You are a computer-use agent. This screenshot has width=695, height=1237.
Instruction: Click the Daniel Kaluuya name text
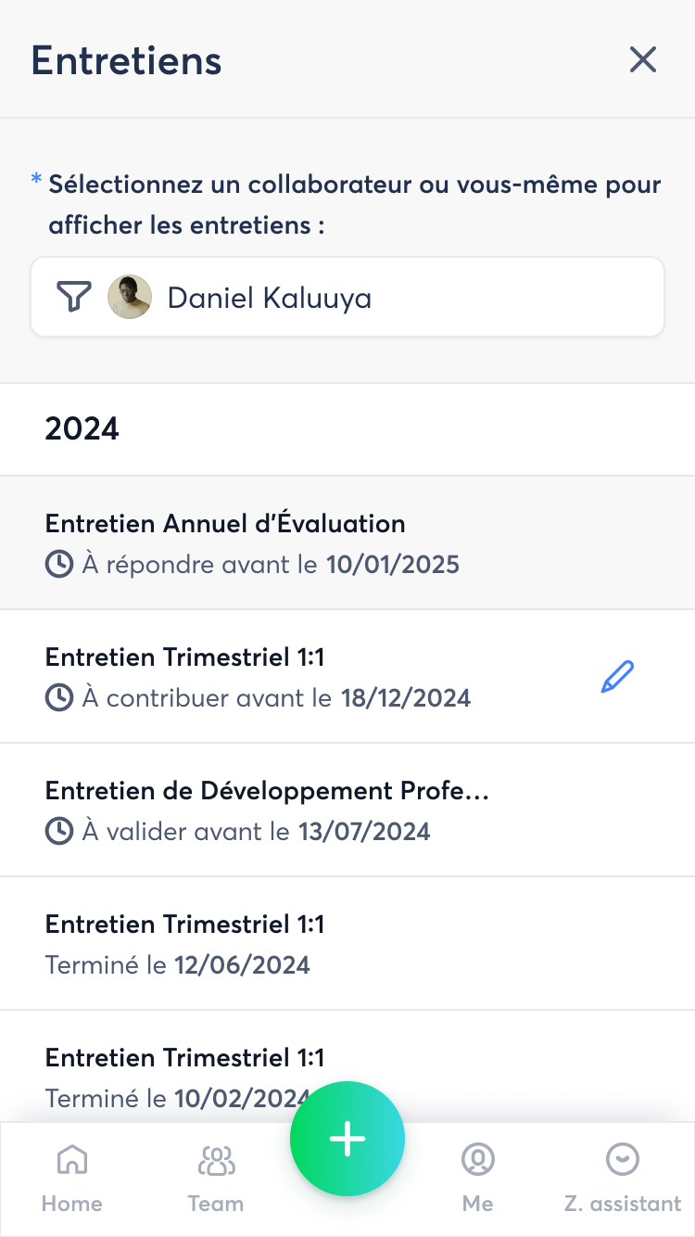pyautogui.click(x=269, y=298)
